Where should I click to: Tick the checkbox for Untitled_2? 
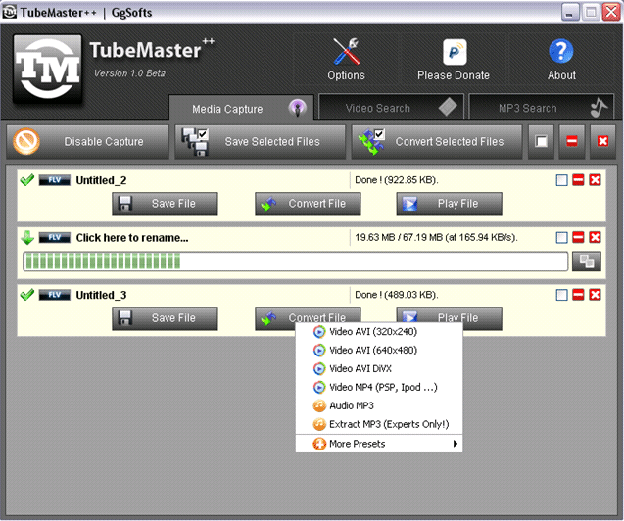(x=561, y=180)
